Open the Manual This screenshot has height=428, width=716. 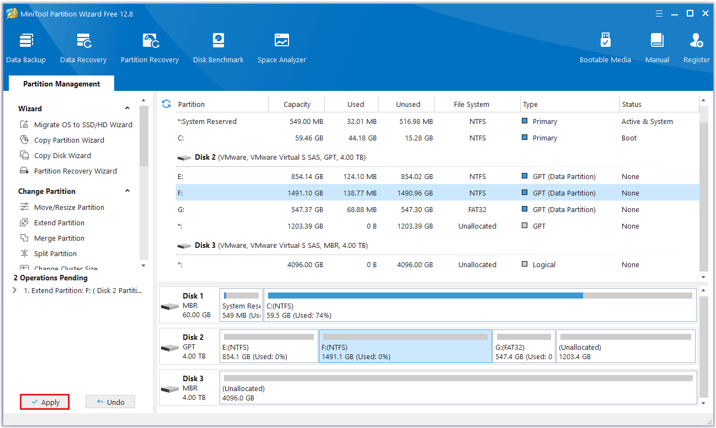657,48
